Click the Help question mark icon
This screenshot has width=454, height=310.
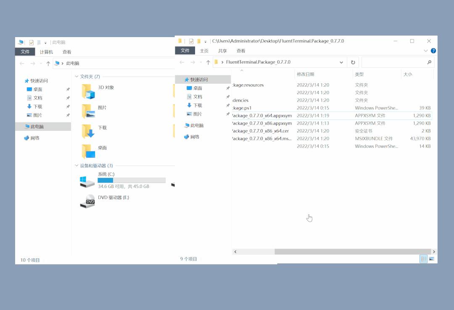click(x=433, y=50)
